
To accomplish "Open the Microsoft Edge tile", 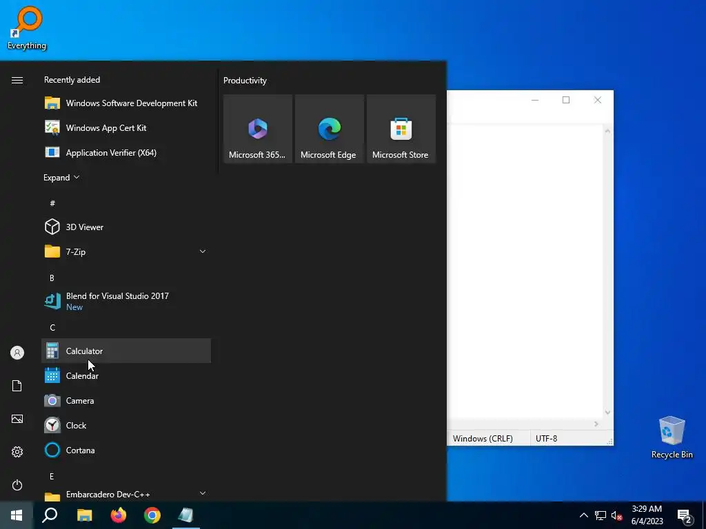I will tap(329, 129).
